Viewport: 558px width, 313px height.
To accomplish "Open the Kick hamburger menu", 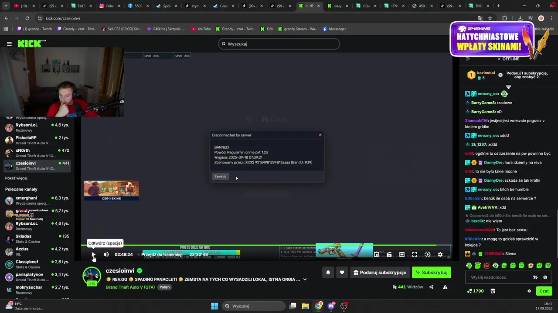I will 9,44.
